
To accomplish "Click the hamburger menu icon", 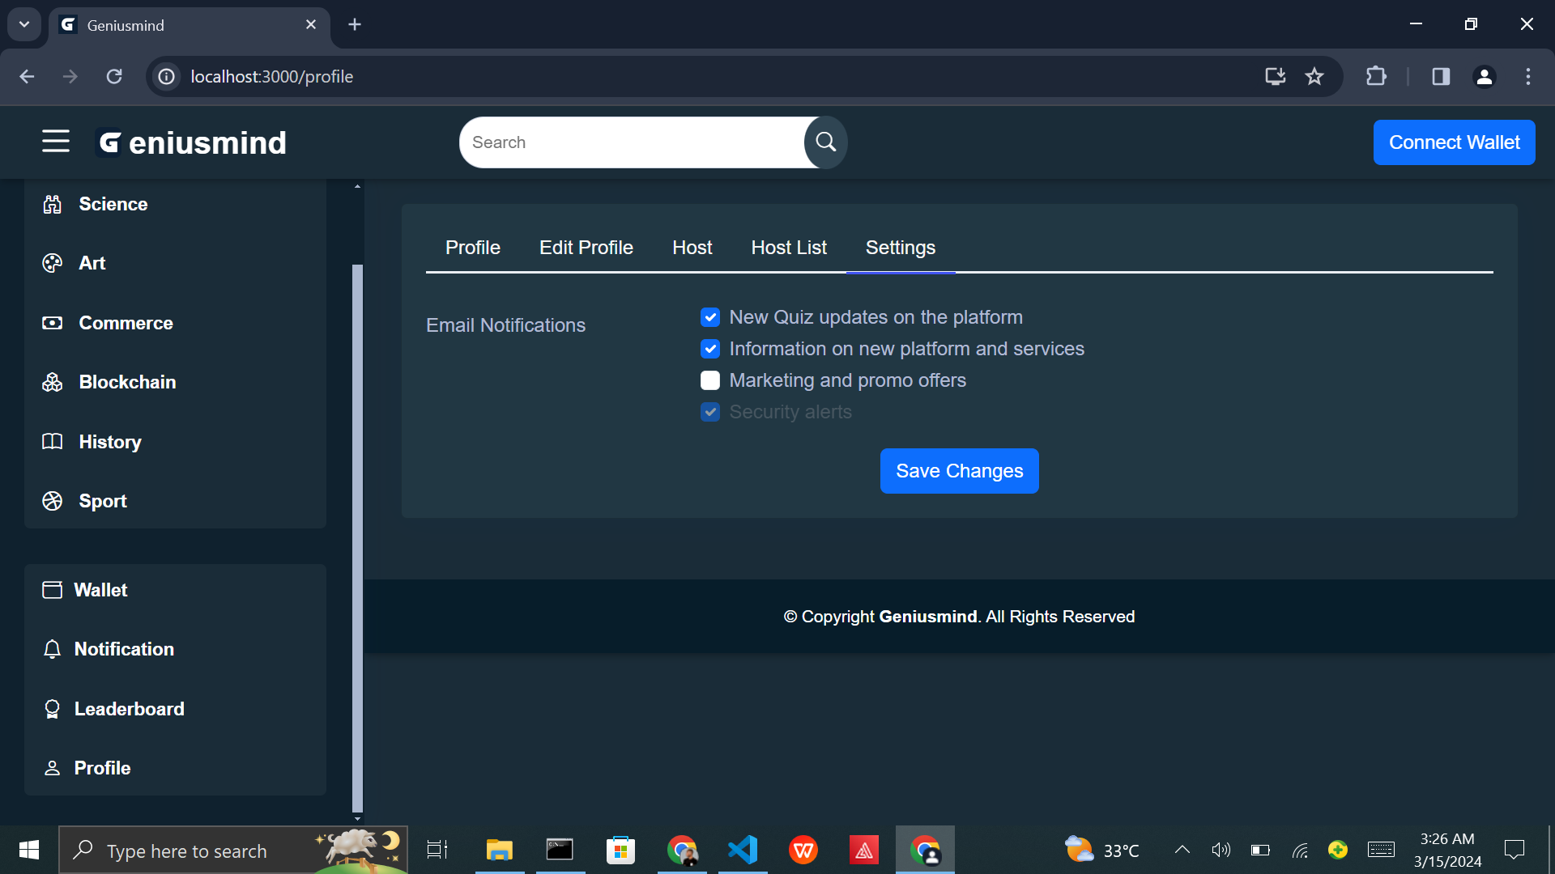I will tap(56, 142).
